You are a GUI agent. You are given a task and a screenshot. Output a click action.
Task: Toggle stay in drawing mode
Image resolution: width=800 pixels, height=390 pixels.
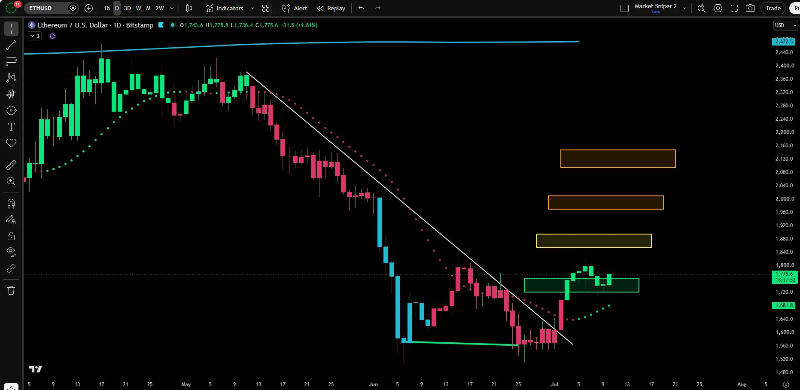click(11, 219)
